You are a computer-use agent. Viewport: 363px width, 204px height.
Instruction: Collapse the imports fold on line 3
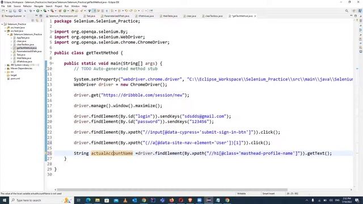coord(53,32)
